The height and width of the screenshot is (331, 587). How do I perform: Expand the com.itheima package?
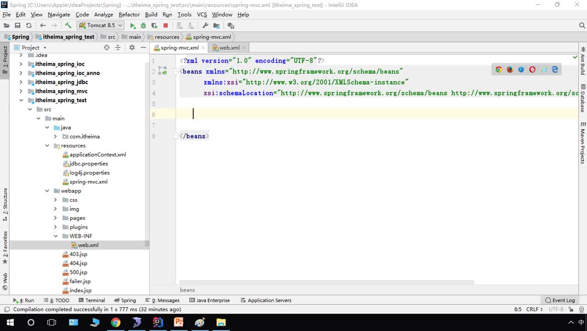[56, 137]
